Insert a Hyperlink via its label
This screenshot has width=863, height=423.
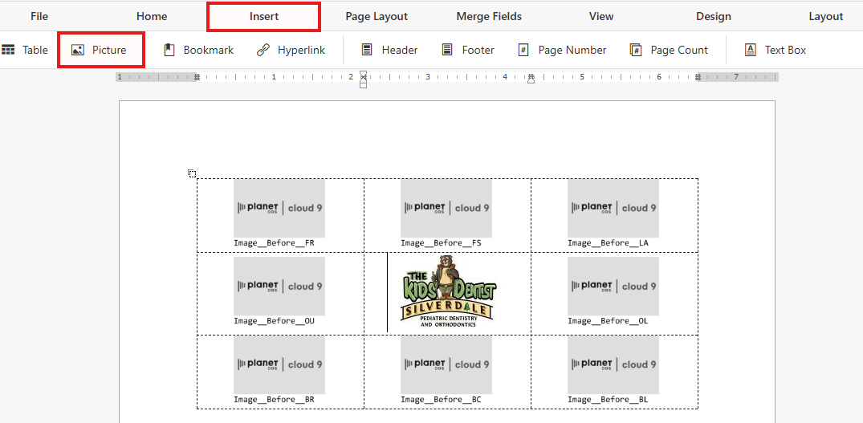(302, 50)
